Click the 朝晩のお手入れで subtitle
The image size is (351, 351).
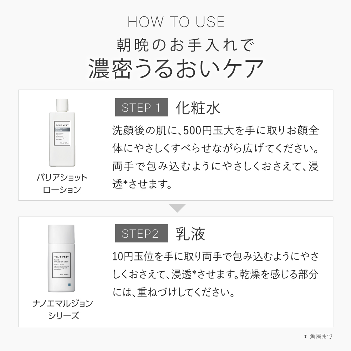185,45
